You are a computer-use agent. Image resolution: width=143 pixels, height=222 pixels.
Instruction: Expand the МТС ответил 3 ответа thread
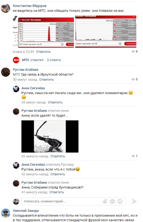[x=41, y=60]
